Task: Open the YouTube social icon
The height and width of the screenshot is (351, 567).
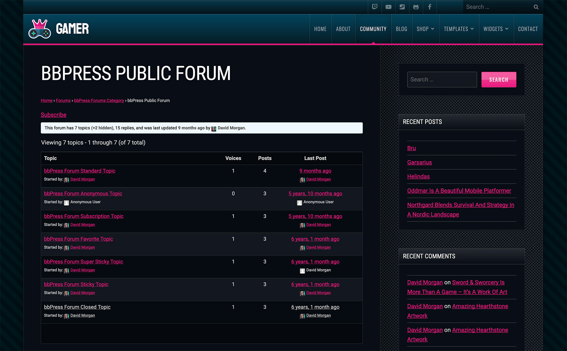Action: click(388, 7)
